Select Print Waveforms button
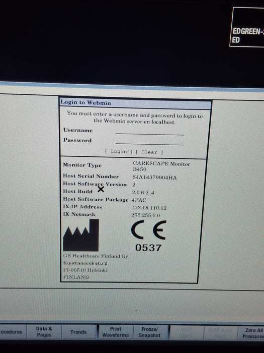This screenshot has height=353, width=264. click(116, 332)
